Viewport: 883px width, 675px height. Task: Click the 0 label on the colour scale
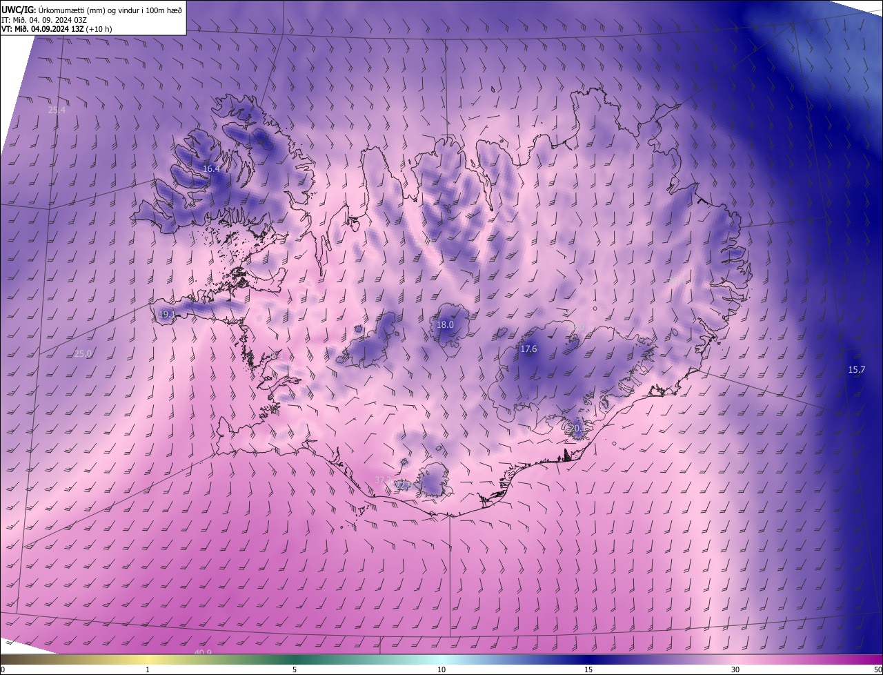point(3,669)
